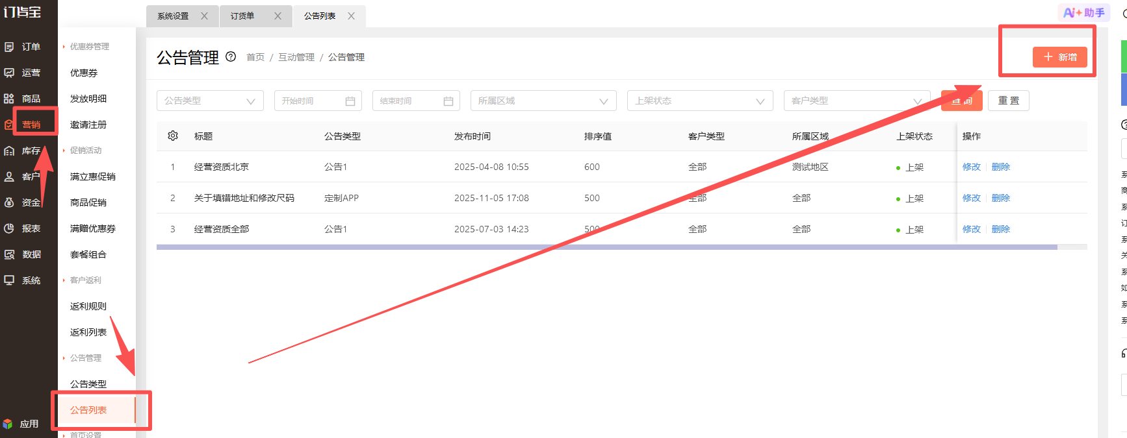This screenshot has width=1127, height=438.
Task: Open the 公告类型 menu item
Action: coord(88,384)
